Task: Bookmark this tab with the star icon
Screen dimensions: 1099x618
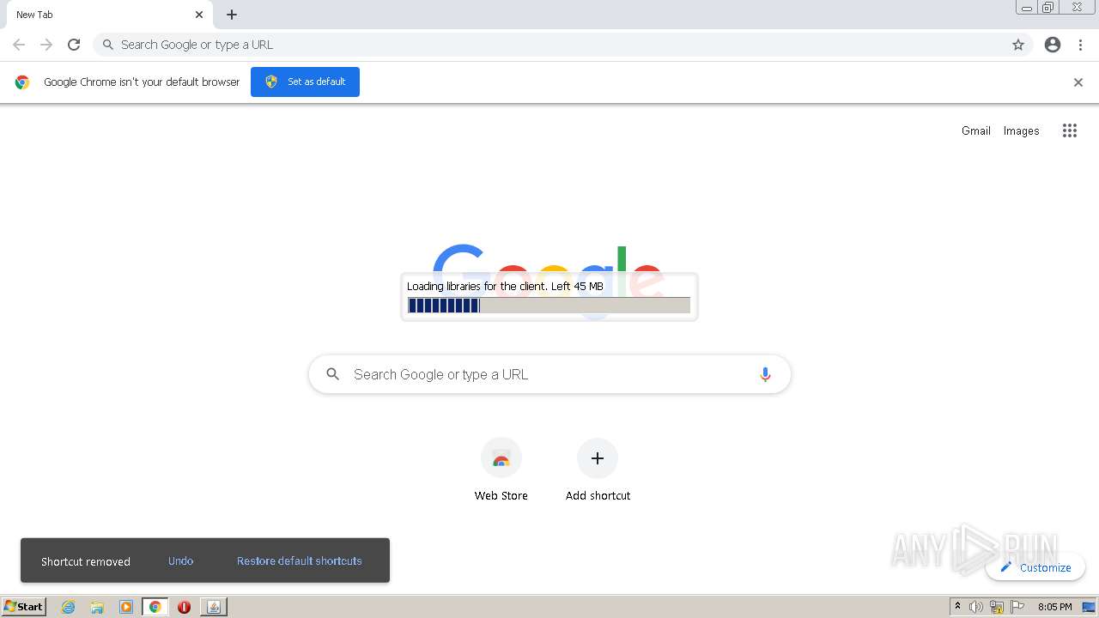Action: point(1018,45)
